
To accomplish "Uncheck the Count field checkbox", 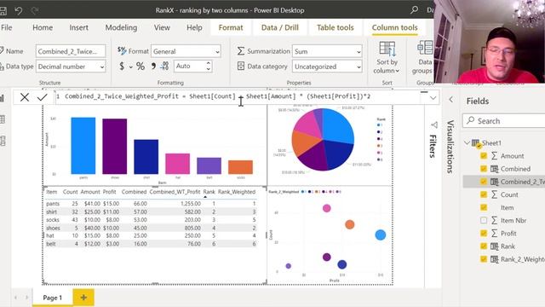I will click(484, 194).
